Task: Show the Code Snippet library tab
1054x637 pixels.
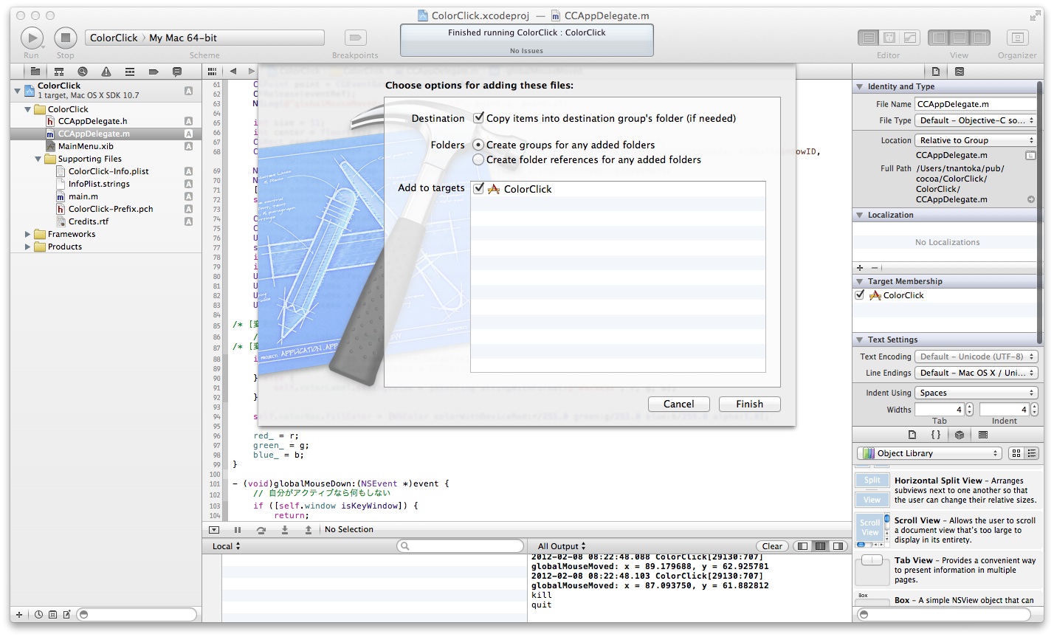Action: tap(936, 435)
